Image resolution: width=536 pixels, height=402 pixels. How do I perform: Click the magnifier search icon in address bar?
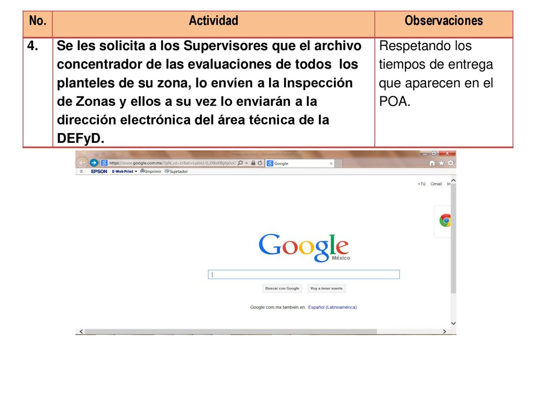(240, 163)
